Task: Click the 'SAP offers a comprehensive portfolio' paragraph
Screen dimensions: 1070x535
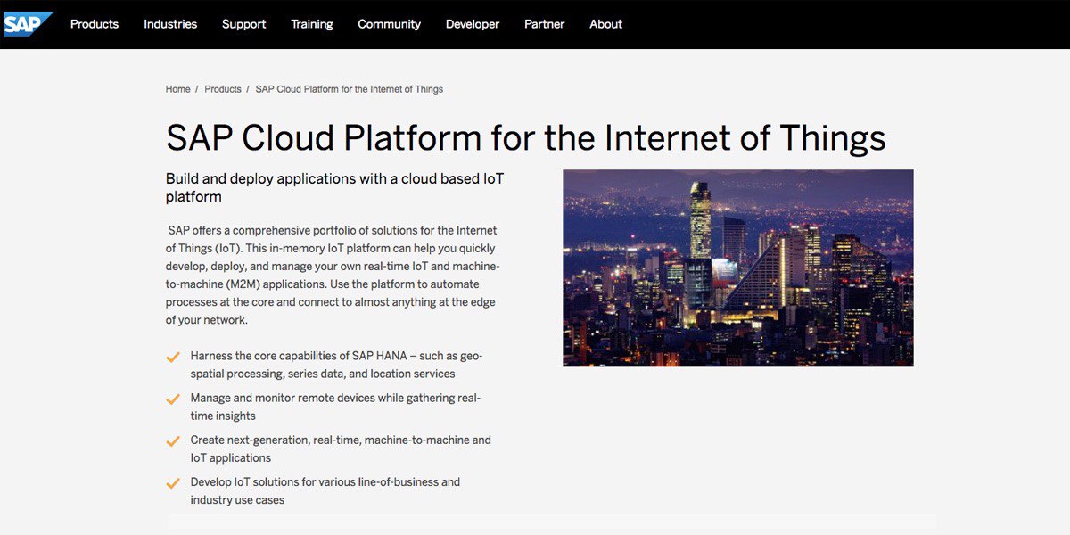Action: pyautogui.click(x=333, y=276)
